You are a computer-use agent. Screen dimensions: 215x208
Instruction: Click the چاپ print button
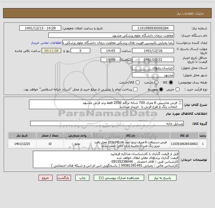coord(82,178)
